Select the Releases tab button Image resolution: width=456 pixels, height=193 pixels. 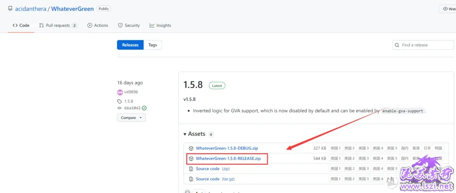click(130, 45)
